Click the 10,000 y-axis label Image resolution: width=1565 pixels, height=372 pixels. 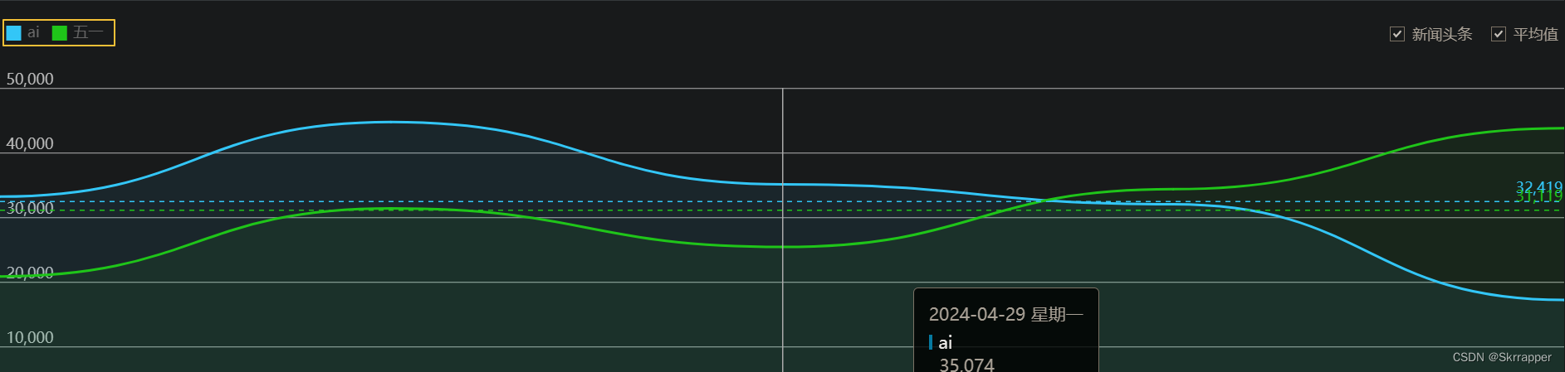coord(30,337)
